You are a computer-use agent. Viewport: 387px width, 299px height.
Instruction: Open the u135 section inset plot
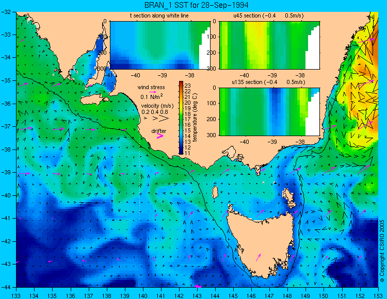coord(269,112)
